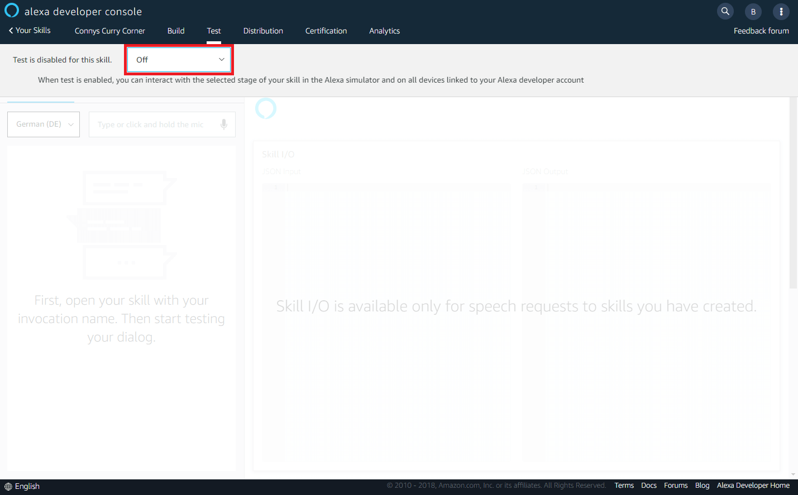Open the Connys Curry Corner skill name
This screenshot has width=798, height=495.
[x=110, y=31]
